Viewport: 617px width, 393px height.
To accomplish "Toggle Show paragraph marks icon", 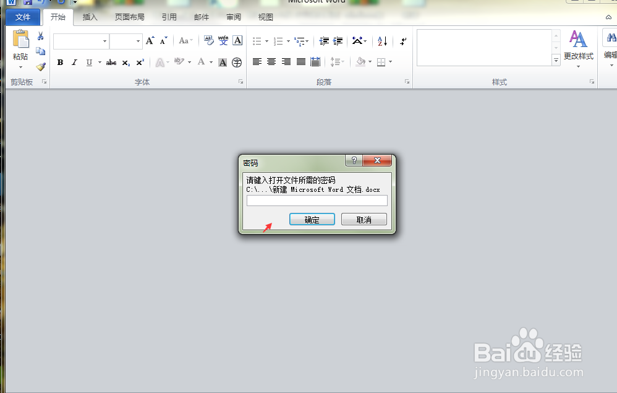I will (x=403, y=41).
